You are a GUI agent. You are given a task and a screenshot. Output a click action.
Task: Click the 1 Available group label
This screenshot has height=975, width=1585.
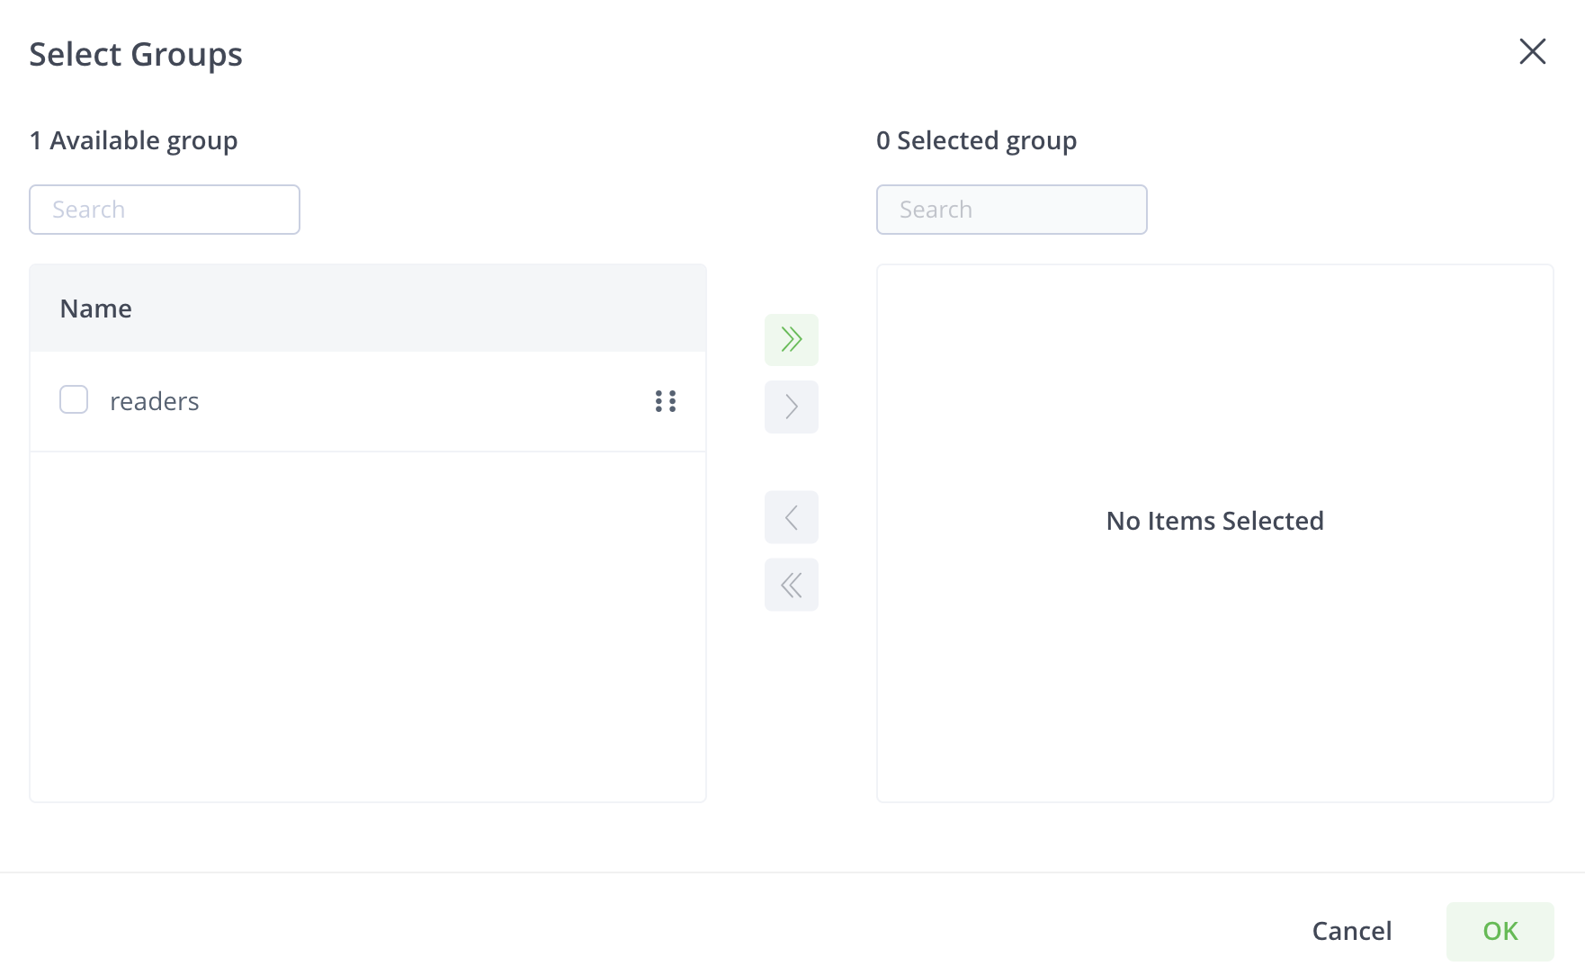133,140
